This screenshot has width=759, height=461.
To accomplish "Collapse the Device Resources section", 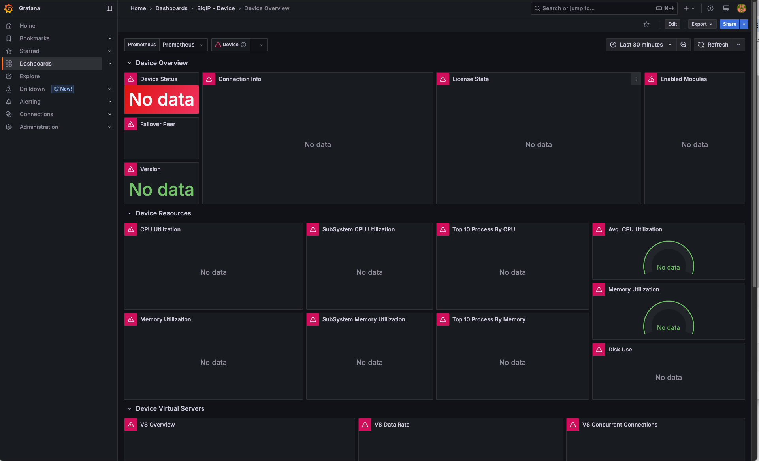I will 130,213.
